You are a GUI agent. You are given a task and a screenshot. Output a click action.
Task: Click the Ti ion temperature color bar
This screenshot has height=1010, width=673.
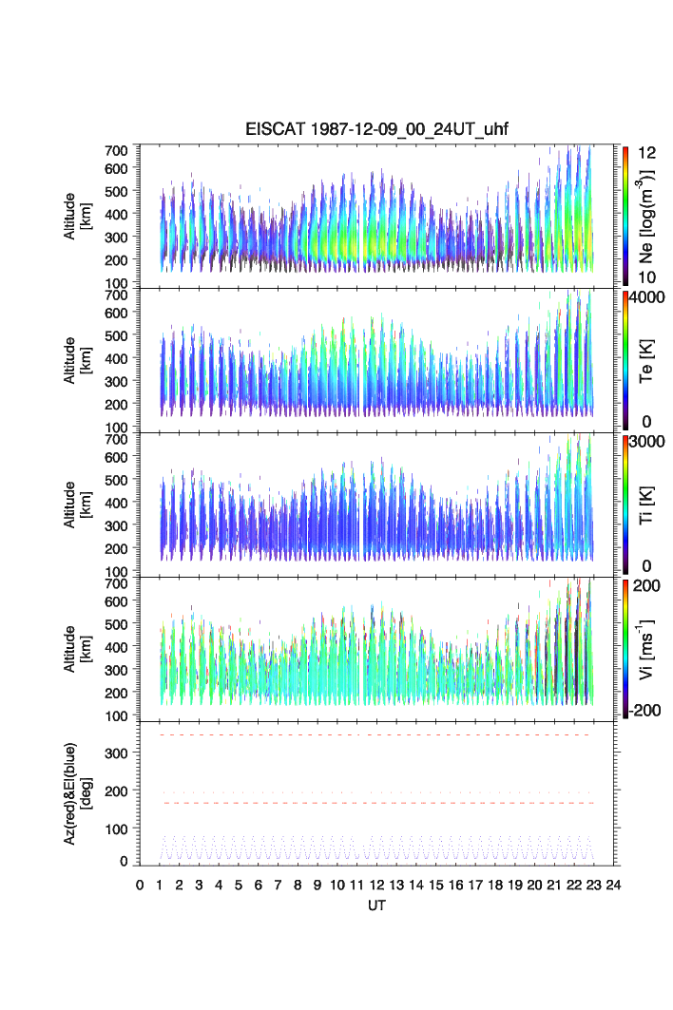click(x=625, y=505)
